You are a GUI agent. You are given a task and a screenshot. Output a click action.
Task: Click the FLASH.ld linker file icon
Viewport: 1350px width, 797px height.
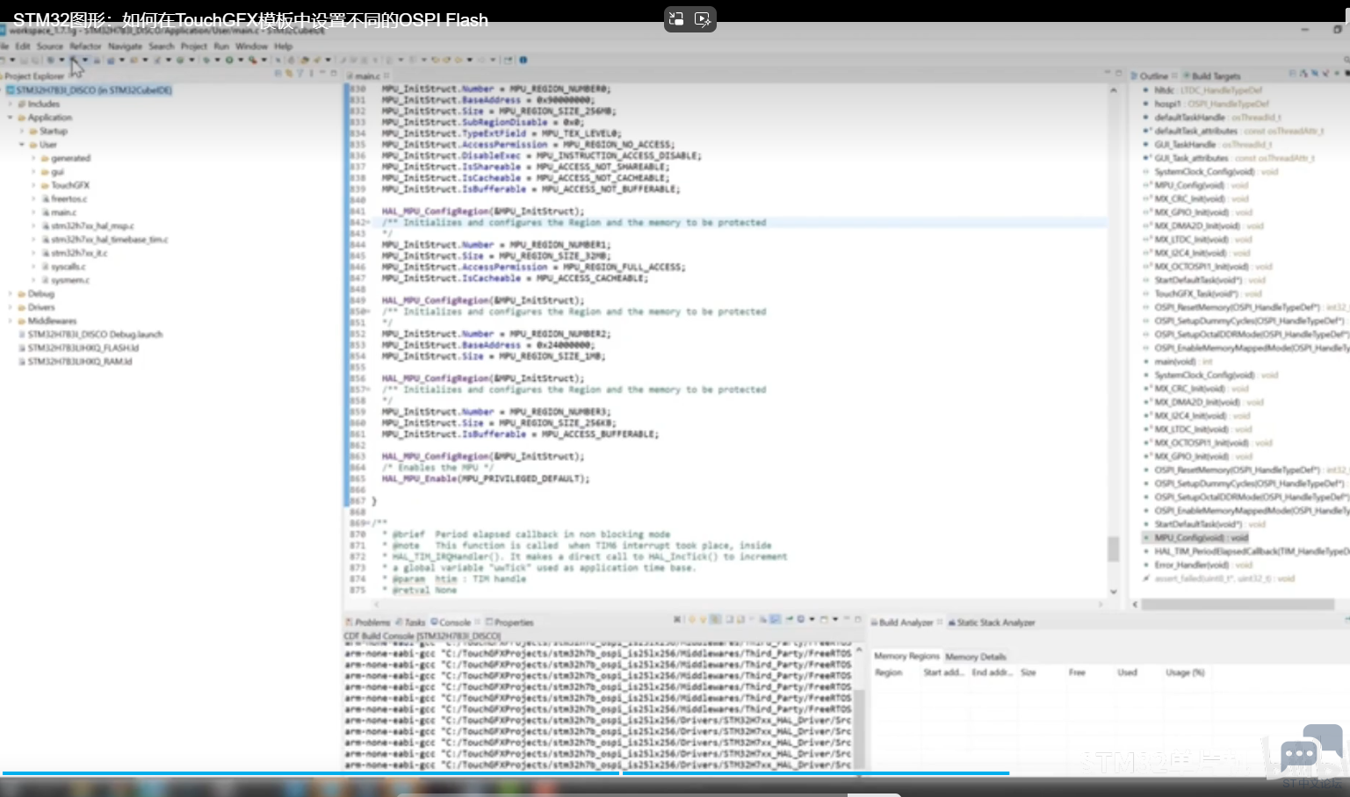[x=21, y=348]
